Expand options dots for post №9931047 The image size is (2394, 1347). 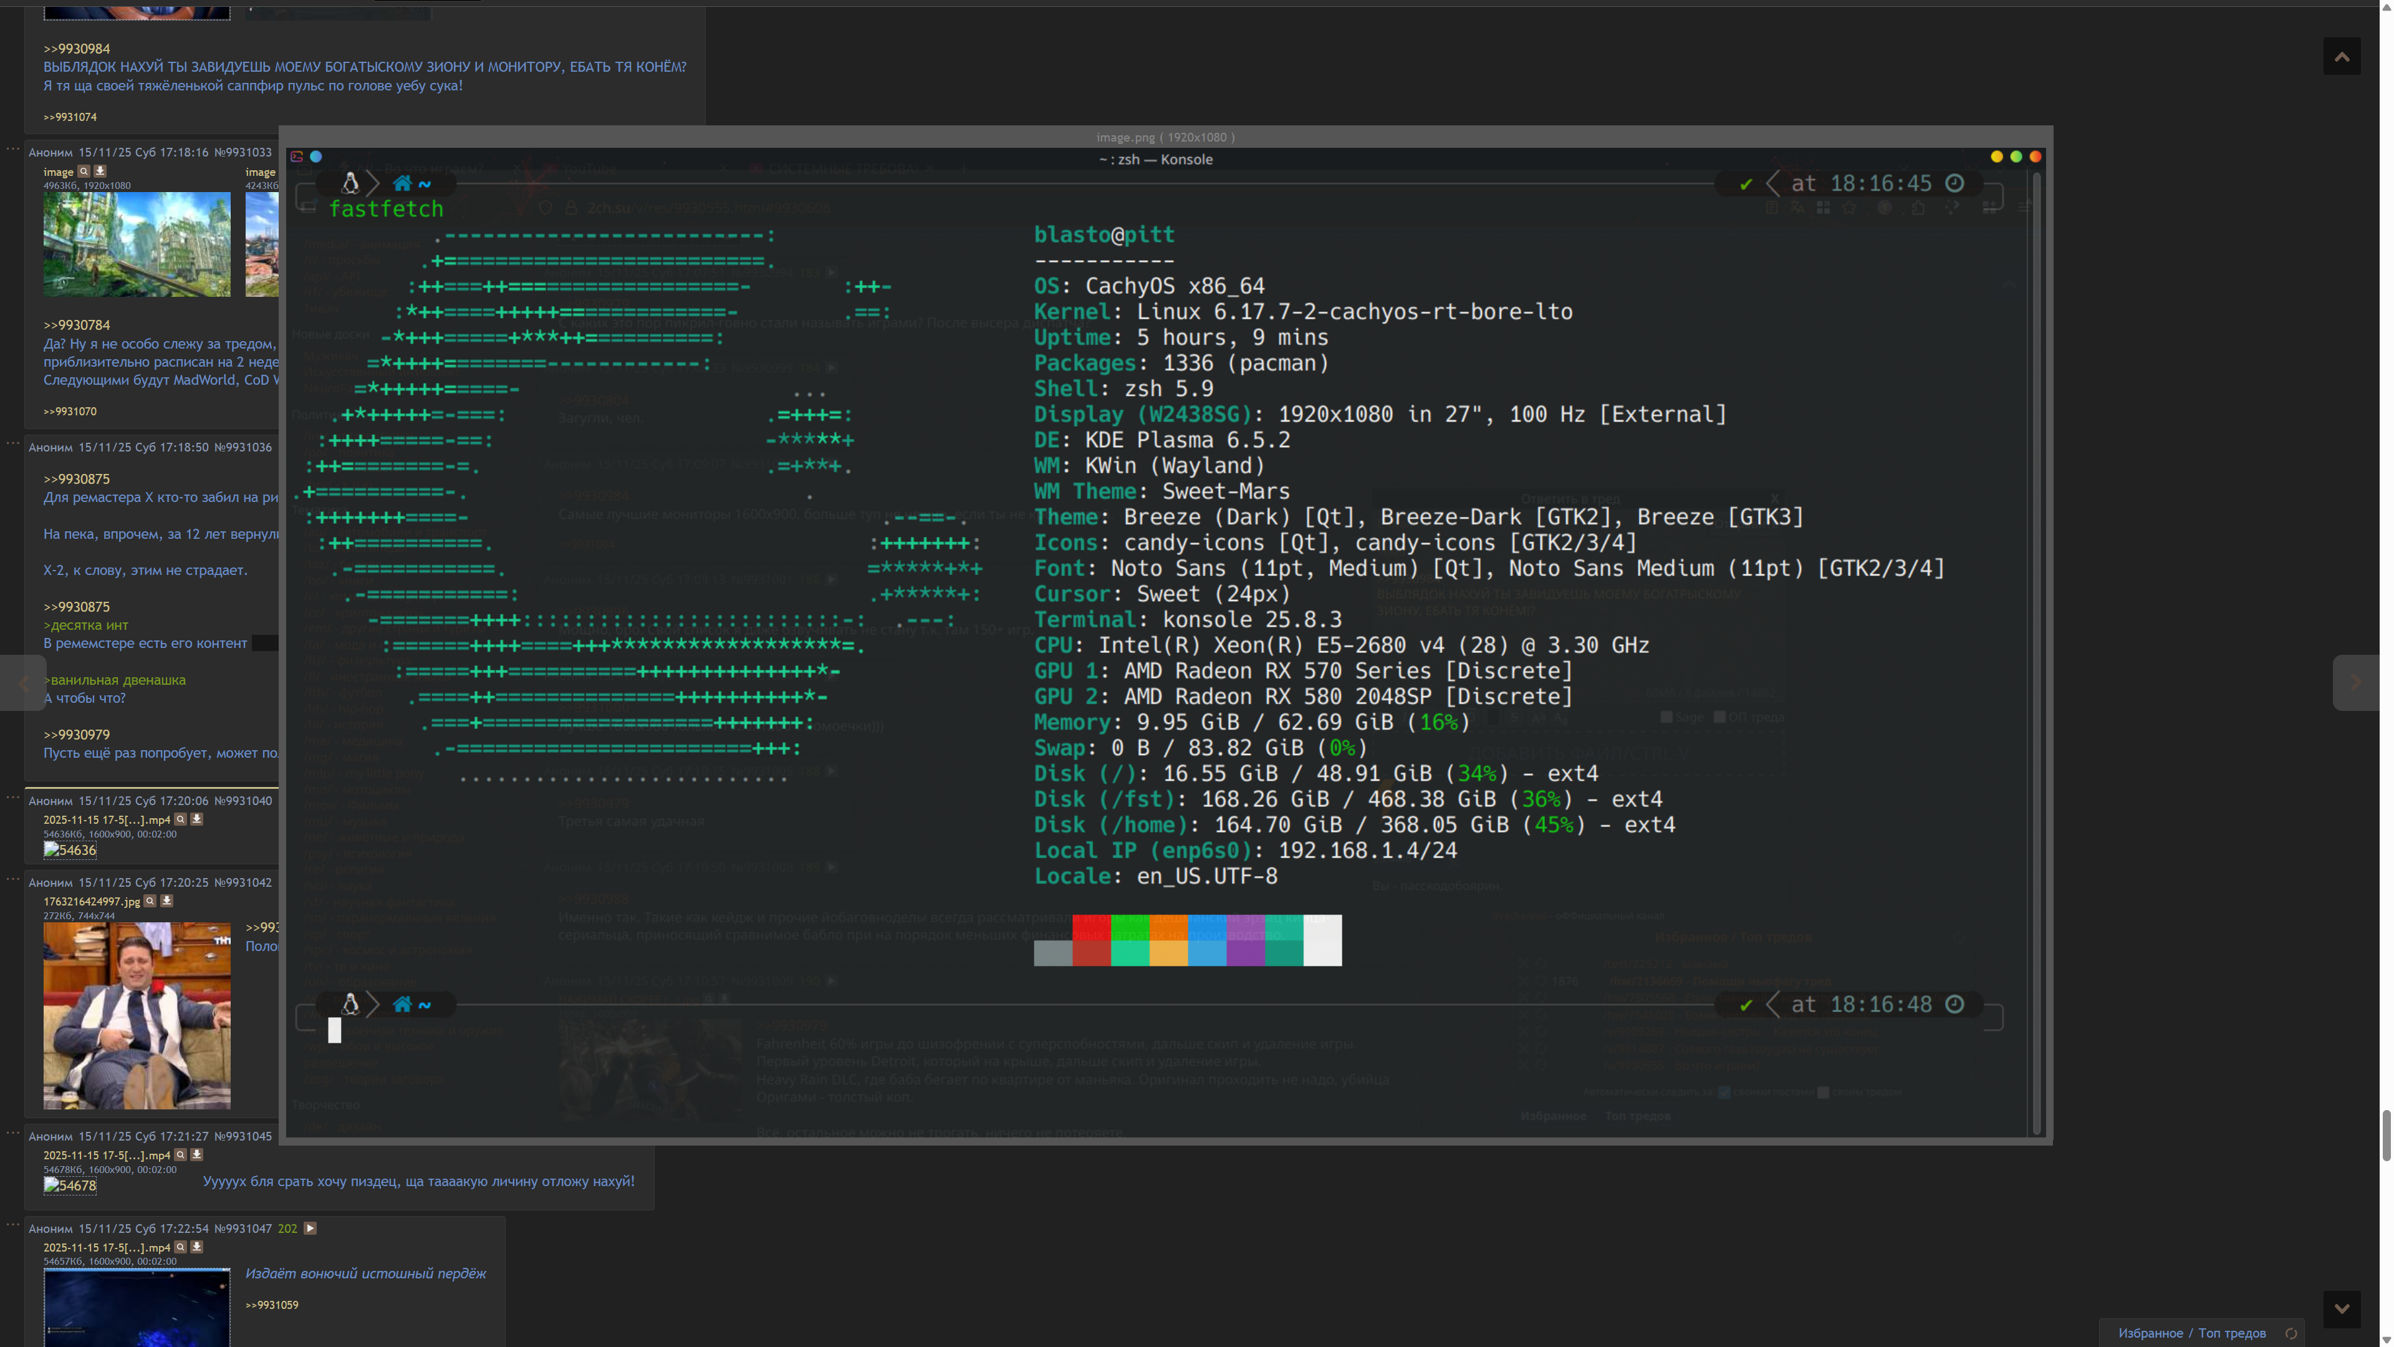pyautogui.click(x=13, y=1224)
